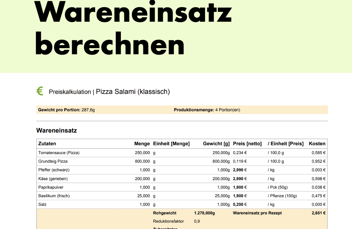This screenshot has height=229, width=352.
Task: Click quantity 25,000 of Basilikum
Action: [x=143, y=196]
